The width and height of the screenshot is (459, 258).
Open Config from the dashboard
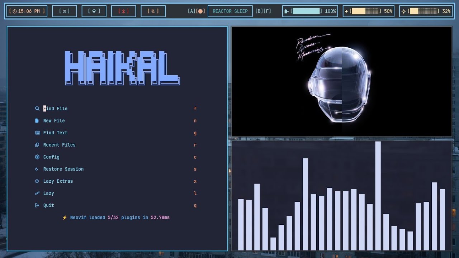[x=51, y=157]
